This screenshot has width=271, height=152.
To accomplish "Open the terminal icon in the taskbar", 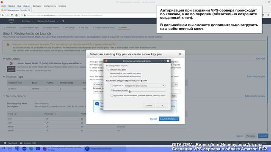I will (x=10, y=149).
